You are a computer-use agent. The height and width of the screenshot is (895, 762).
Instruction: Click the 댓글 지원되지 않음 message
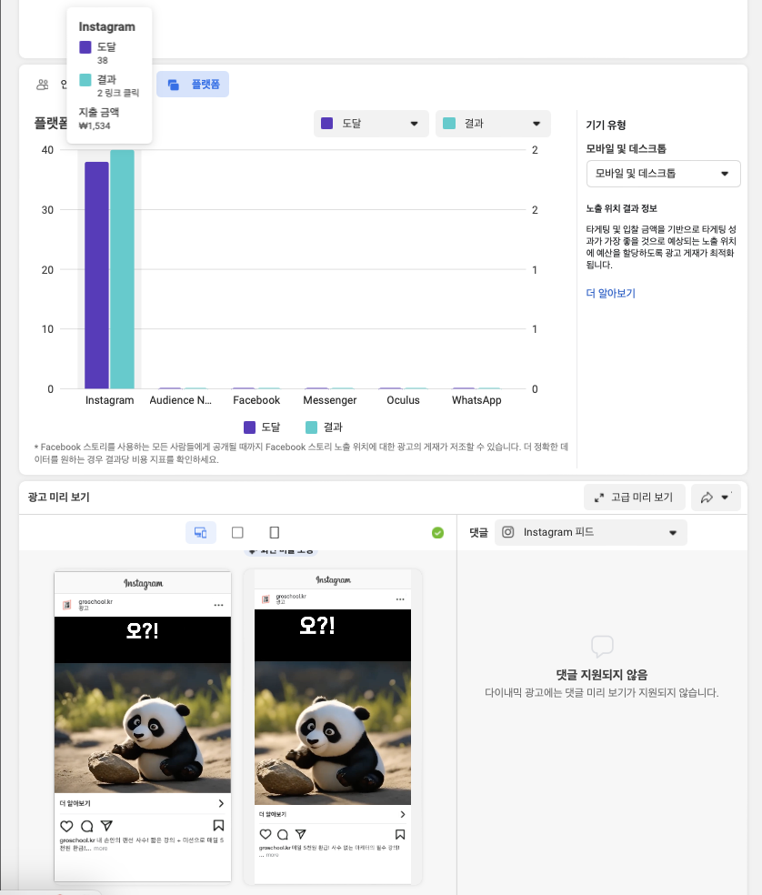coord(602,675)
